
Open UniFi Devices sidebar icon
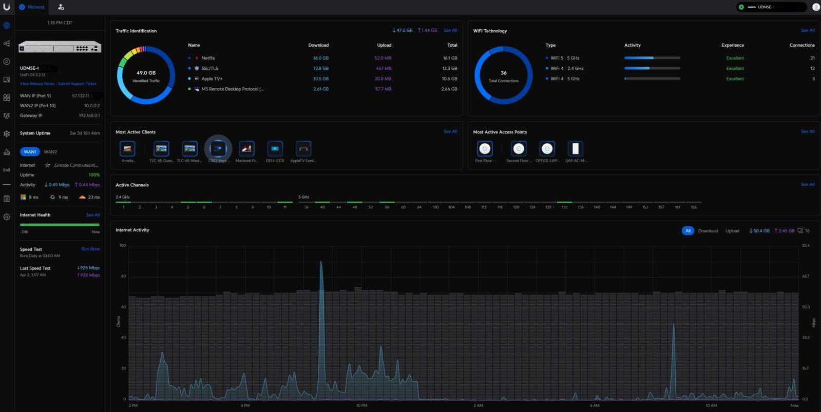[x=7, y=62]
